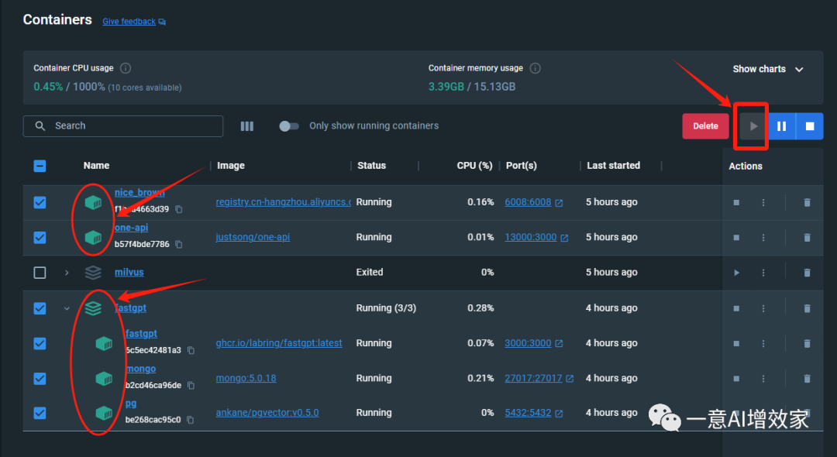Open external link icon next to 6008:6008
This screenshot has height=457, width=837.
point(559,203)
